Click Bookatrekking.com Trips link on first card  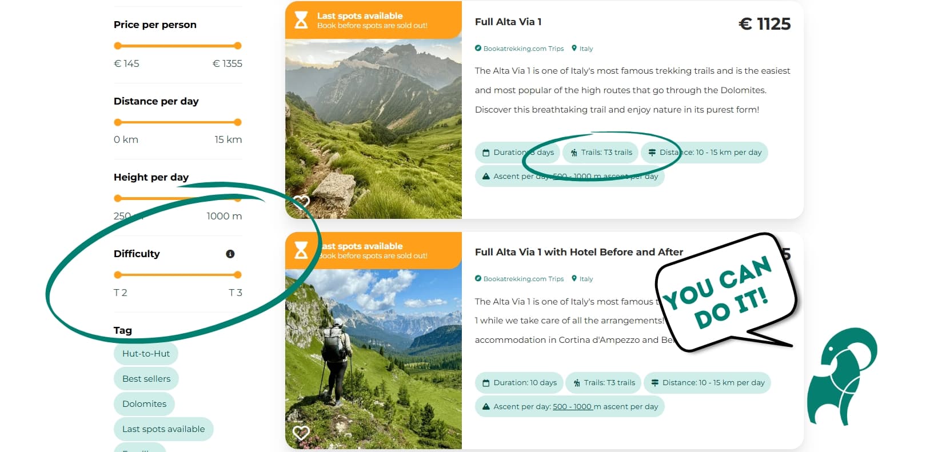[524, 49]
